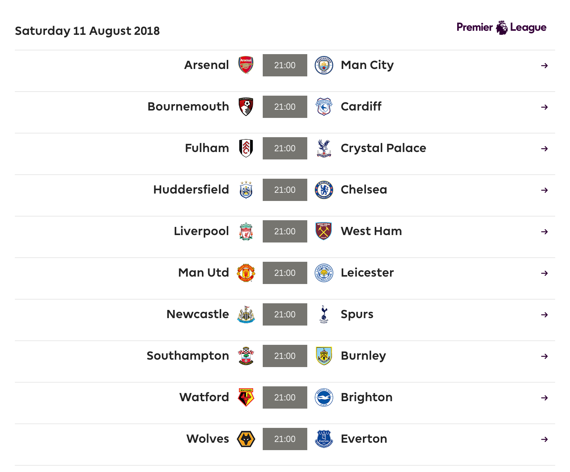
Task: Click the Leicester team name
Action: coord(367,273)
